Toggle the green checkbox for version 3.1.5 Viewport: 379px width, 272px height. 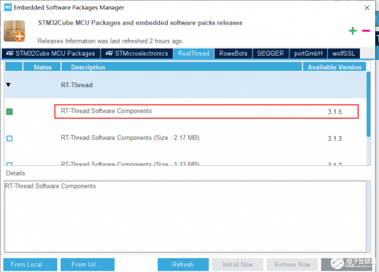click(x=9, y=111)
